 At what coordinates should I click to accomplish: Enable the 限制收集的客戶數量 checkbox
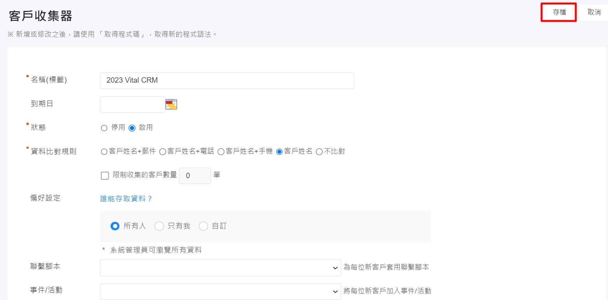coord(105,176)
